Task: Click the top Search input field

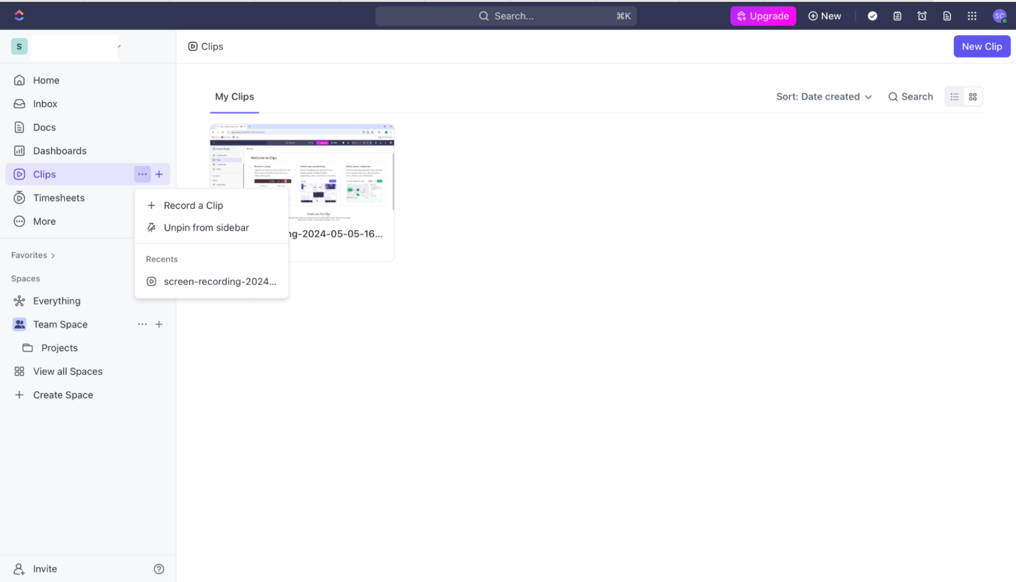Action: click(506, 16)
